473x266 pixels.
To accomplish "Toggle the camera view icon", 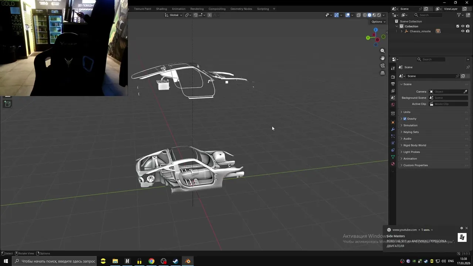I will pyautogui.click(x=382, y=65).
